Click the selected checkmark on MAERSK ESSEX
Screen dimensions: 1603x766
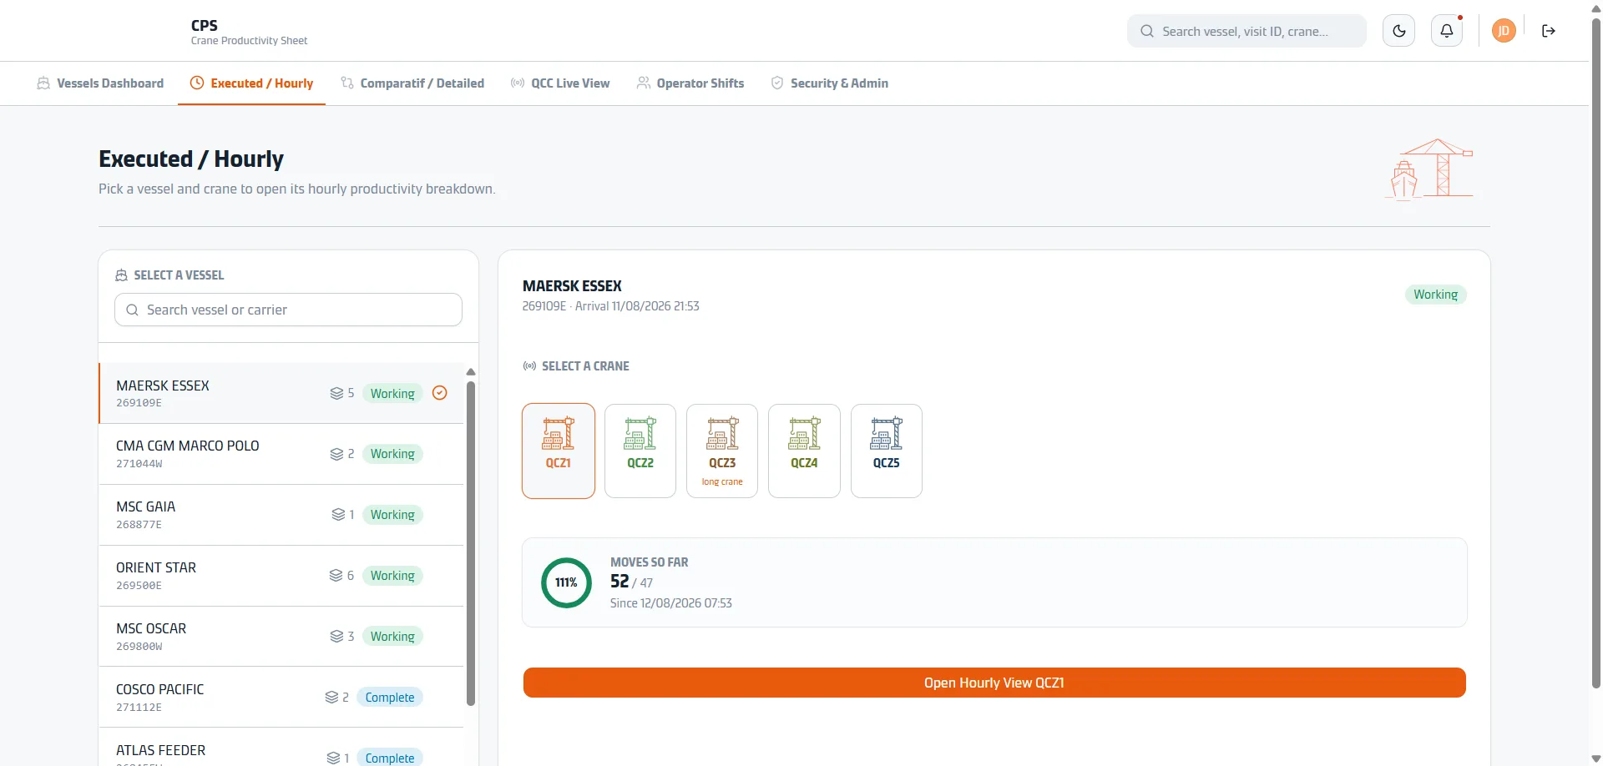(440, 393)
